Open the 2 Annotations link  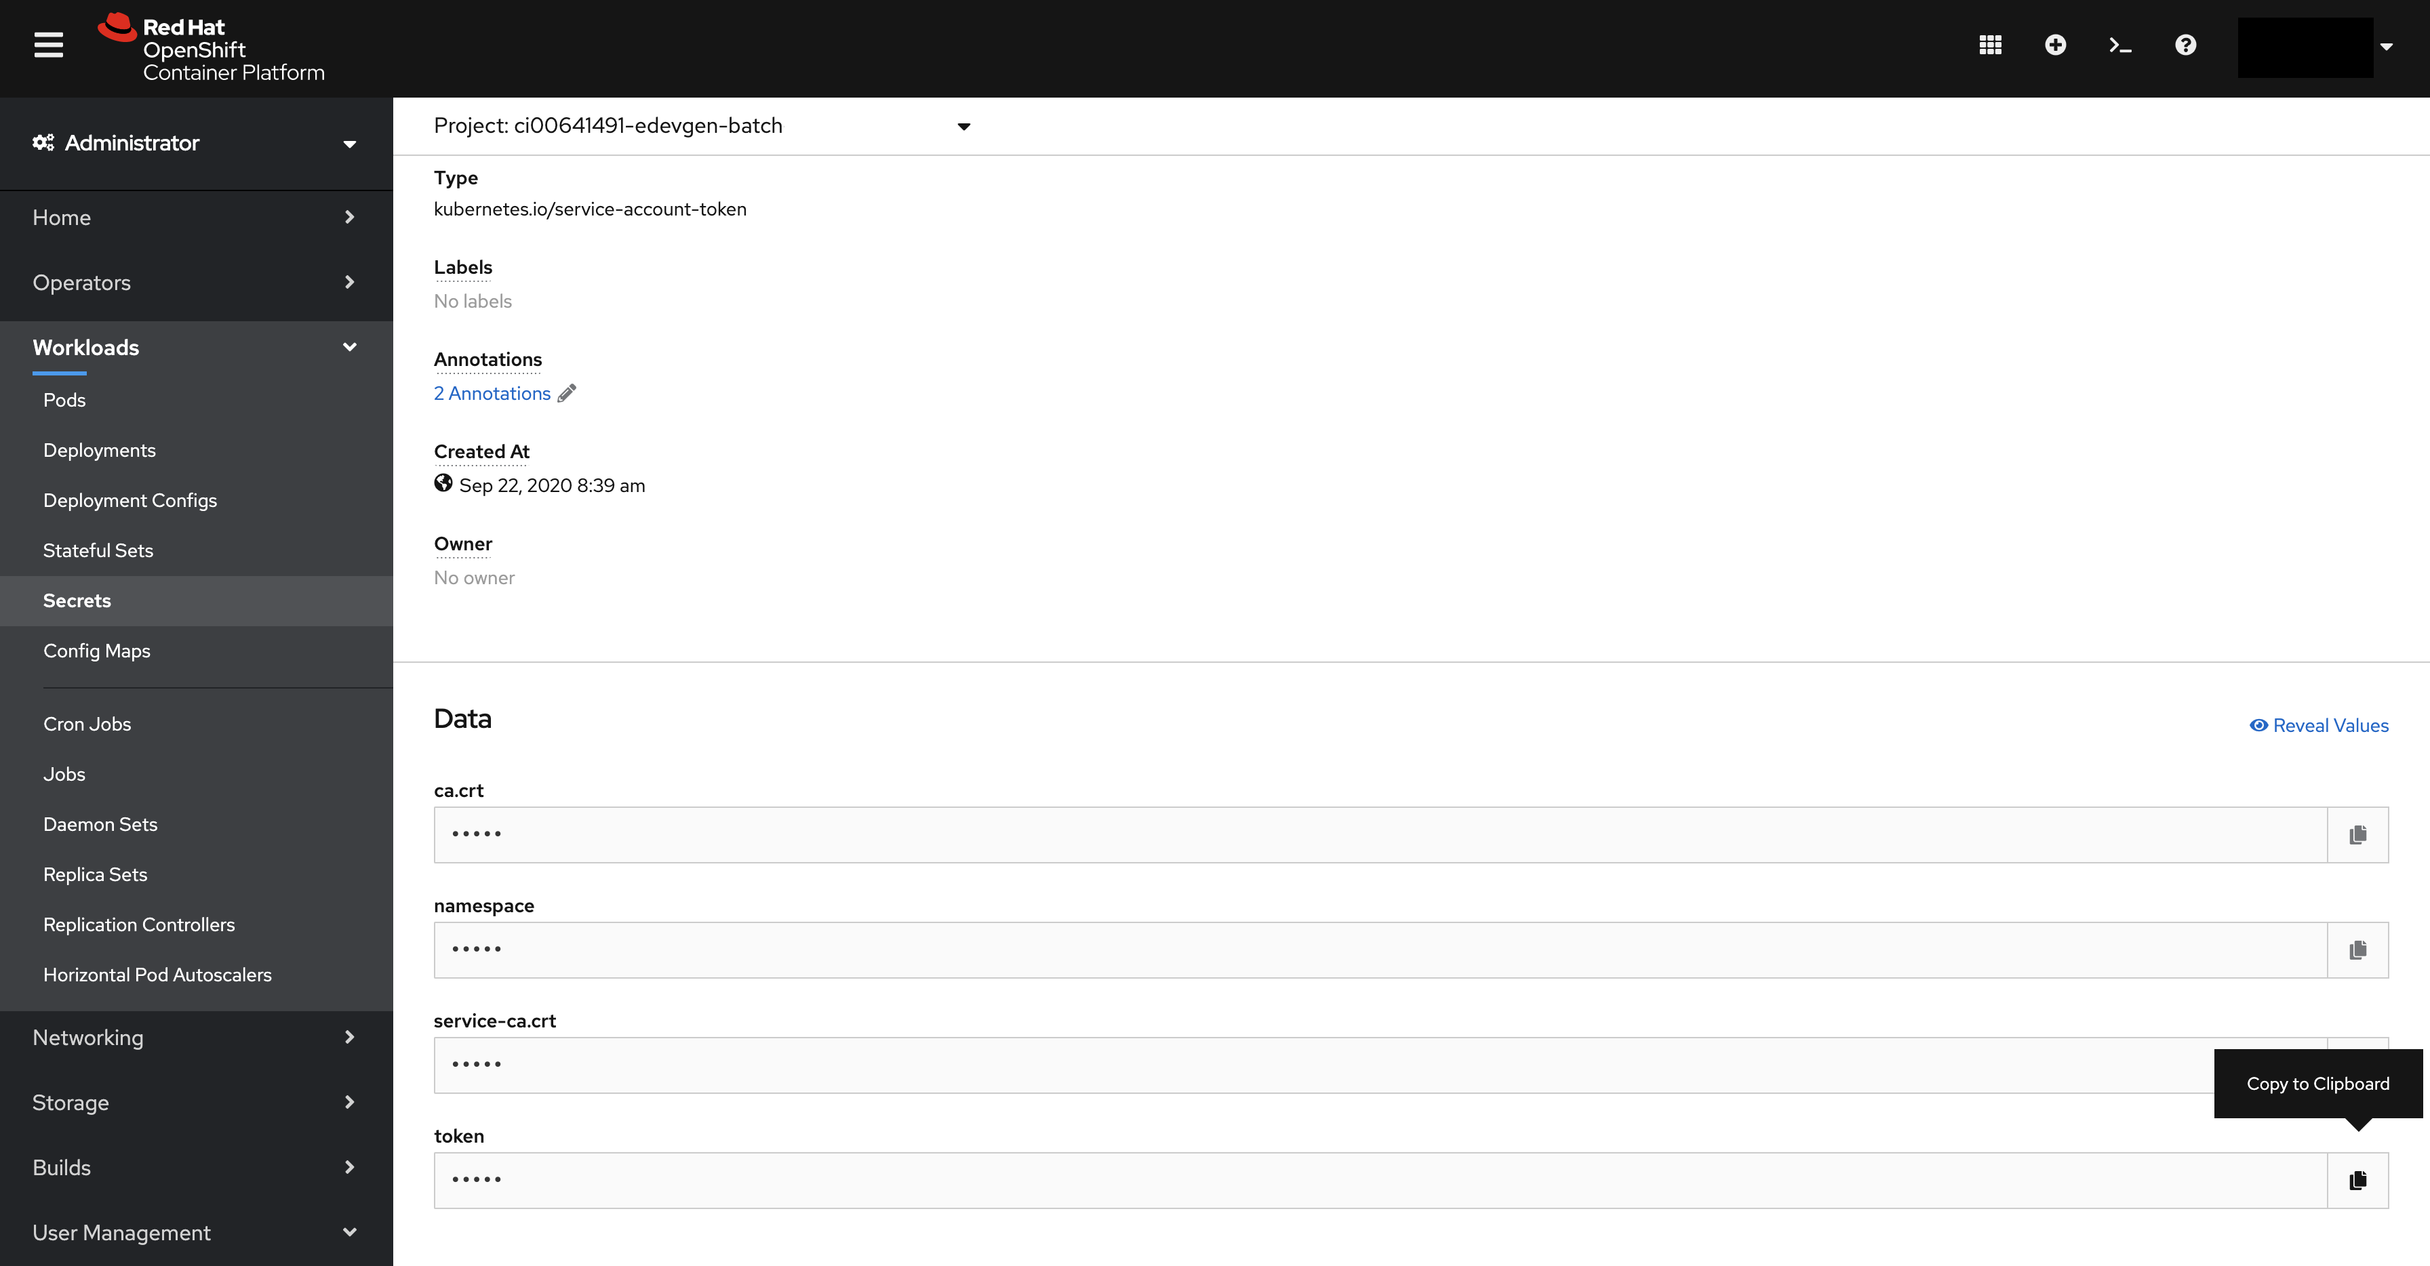coord(492,393)
